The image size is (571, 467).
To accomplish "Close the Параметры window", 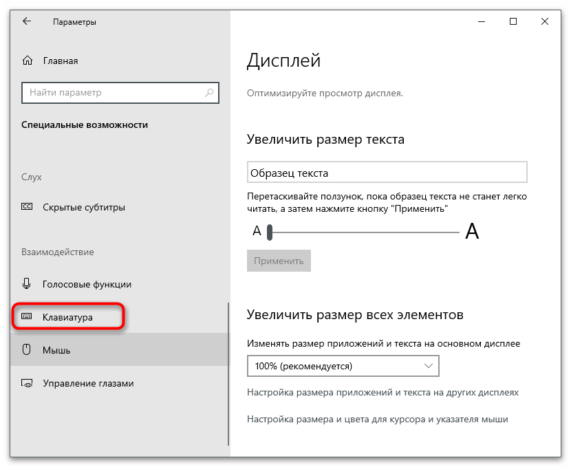I will pos(545,21).
